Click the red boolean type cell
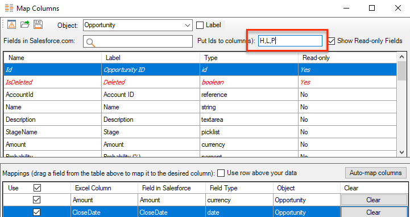Screen dimensions: 410x217 249,82
